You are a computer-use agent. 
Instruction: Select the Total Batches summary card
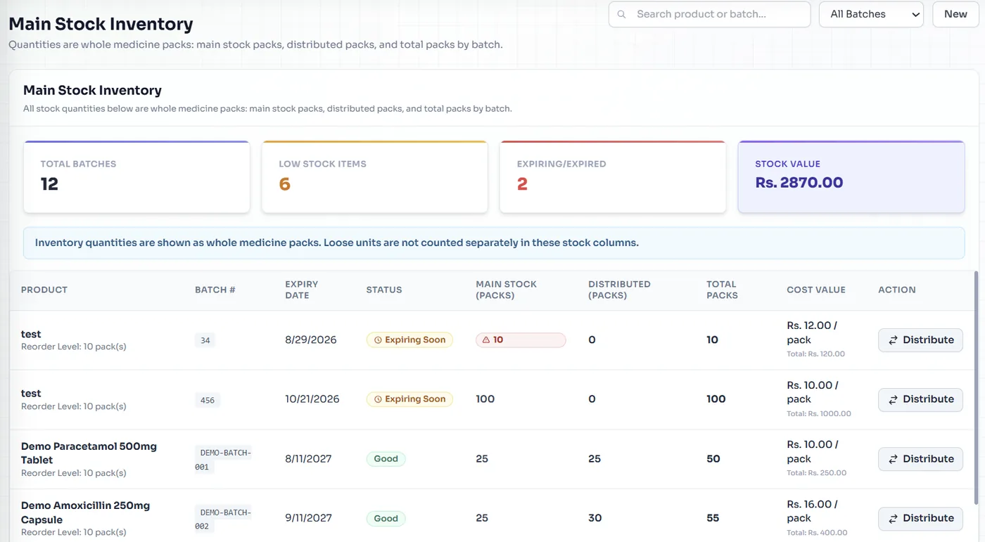(x=136, y=177)
